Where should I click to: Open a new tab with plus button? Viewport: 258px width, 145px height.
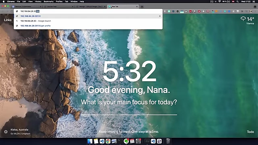[x=142, y=6]
